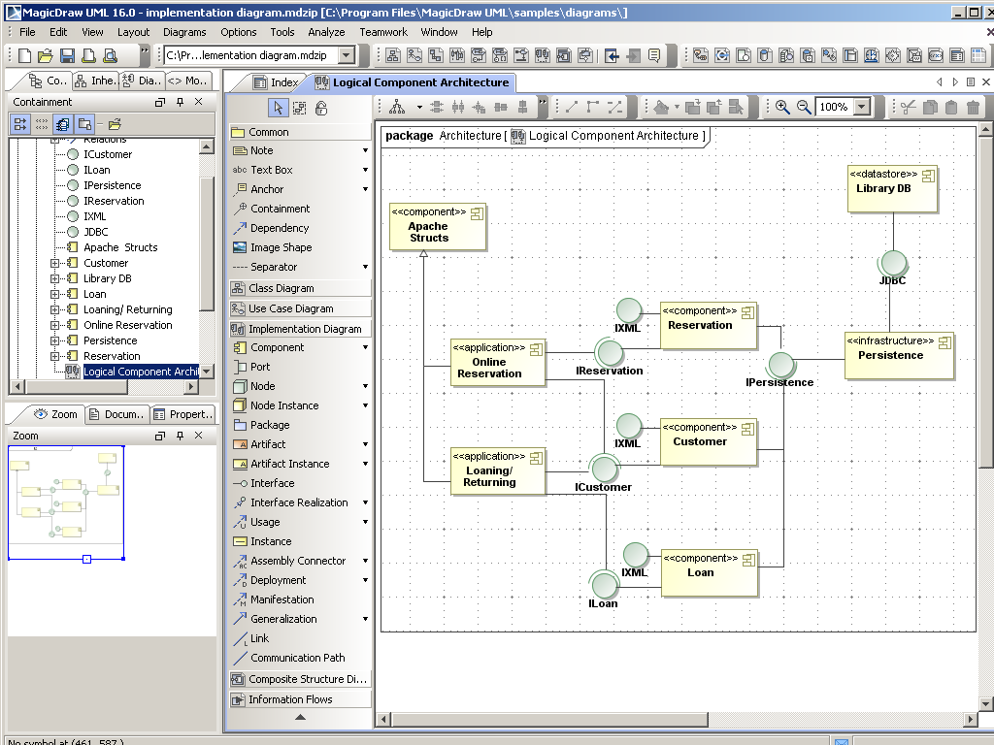This screenshot has width=994, height=745.
Task: Open the File menu
Action: click(x=27, y=32)
